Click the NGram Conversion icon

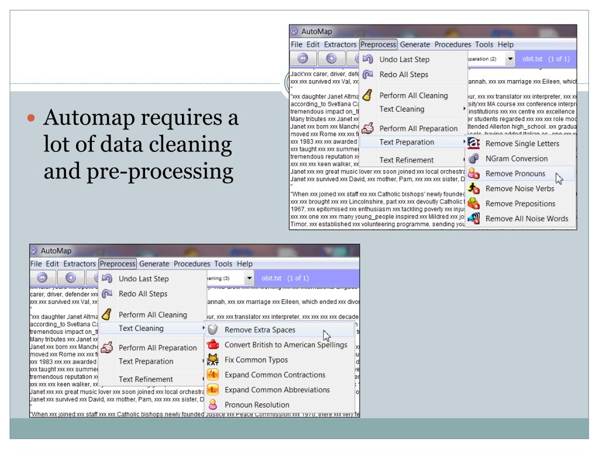(474, 158)
